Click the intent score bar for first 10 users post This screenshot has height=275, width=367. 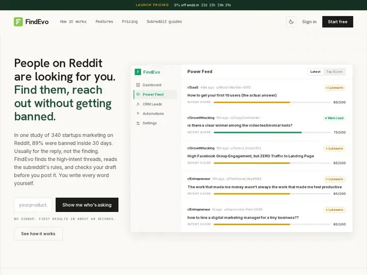click(x=272, y=102)
